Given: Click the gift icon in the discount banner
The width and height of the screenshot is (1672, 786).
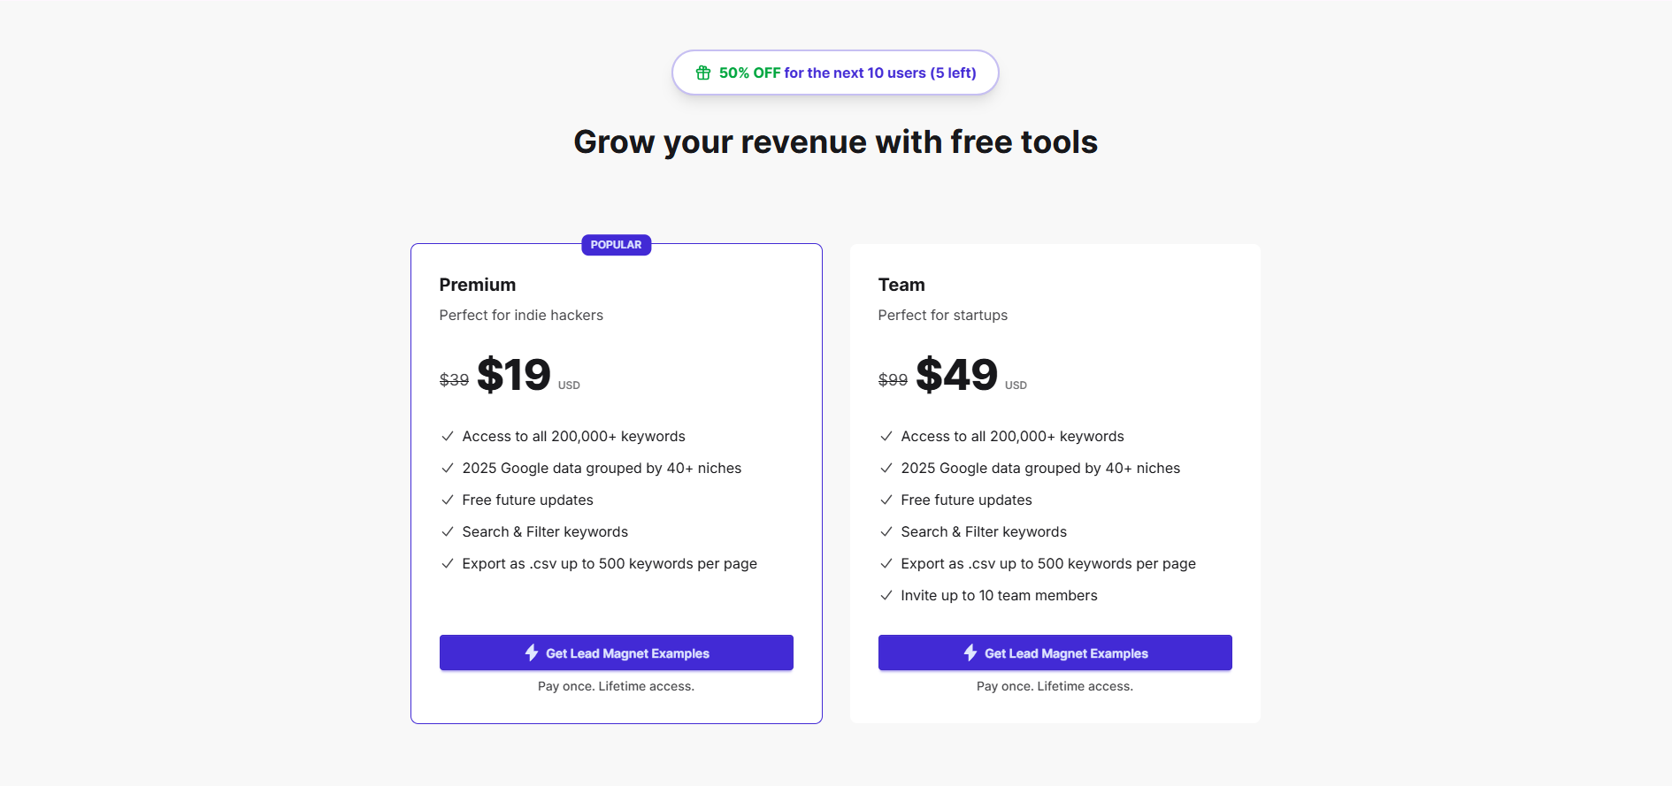Looking at the screenshot, I should tap(702, 72).
